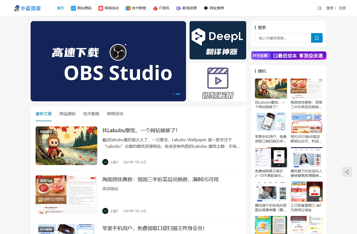Open the random 苹果手机用户 thumbnail in the sidebar
The image size is (357, 234).
pyautogui.click(x=271, y=123)
